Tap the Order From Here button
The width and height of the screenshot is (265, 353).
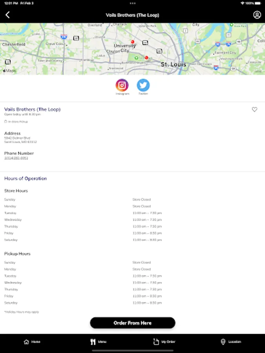[133, 323]
